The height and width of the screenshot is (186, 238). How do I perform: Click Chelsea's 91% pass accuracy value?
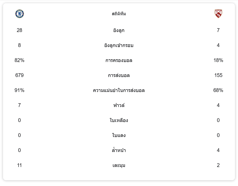(x=20, y=90)
